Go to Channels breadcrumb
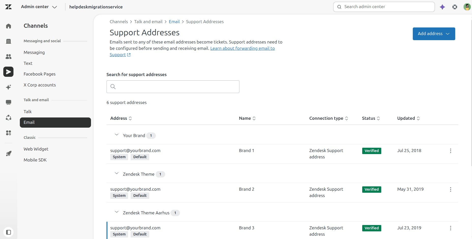 [119, 22]
